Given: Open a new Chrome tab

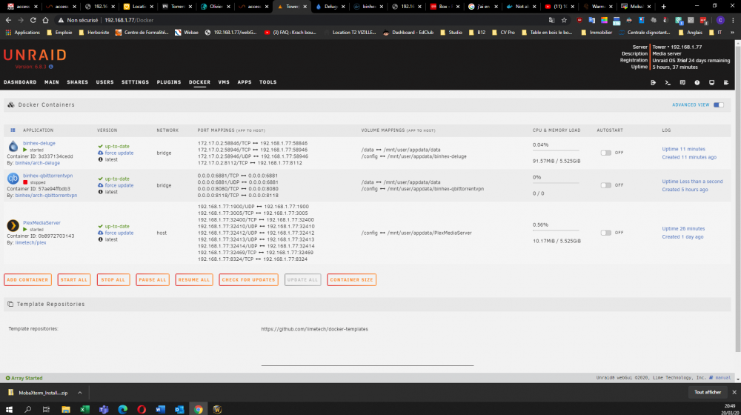Looking at the screenshot, I should (x=663, y=7).
